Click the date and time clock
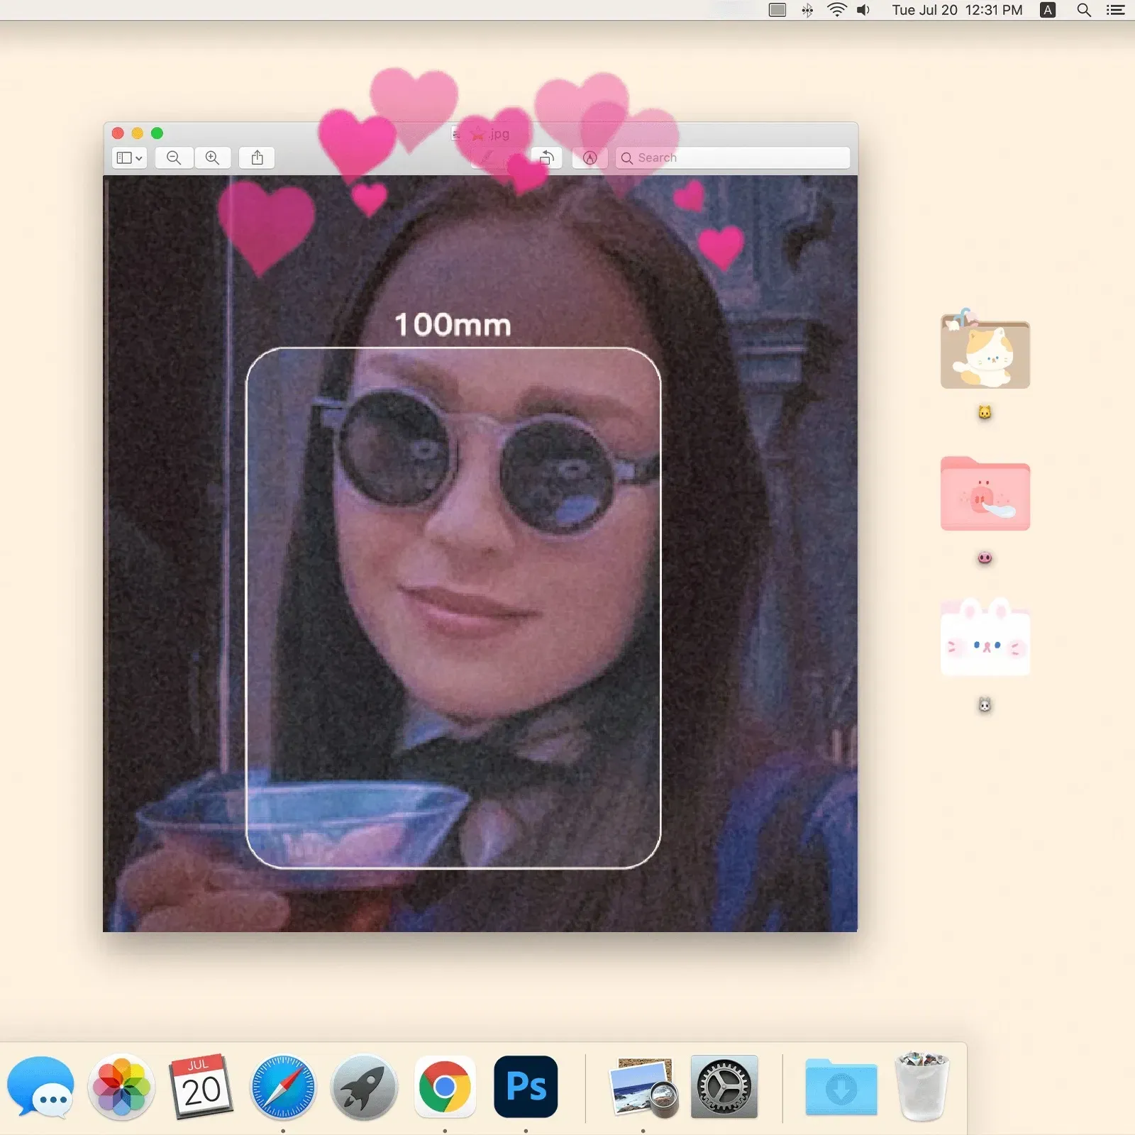 tap(956, 10)
